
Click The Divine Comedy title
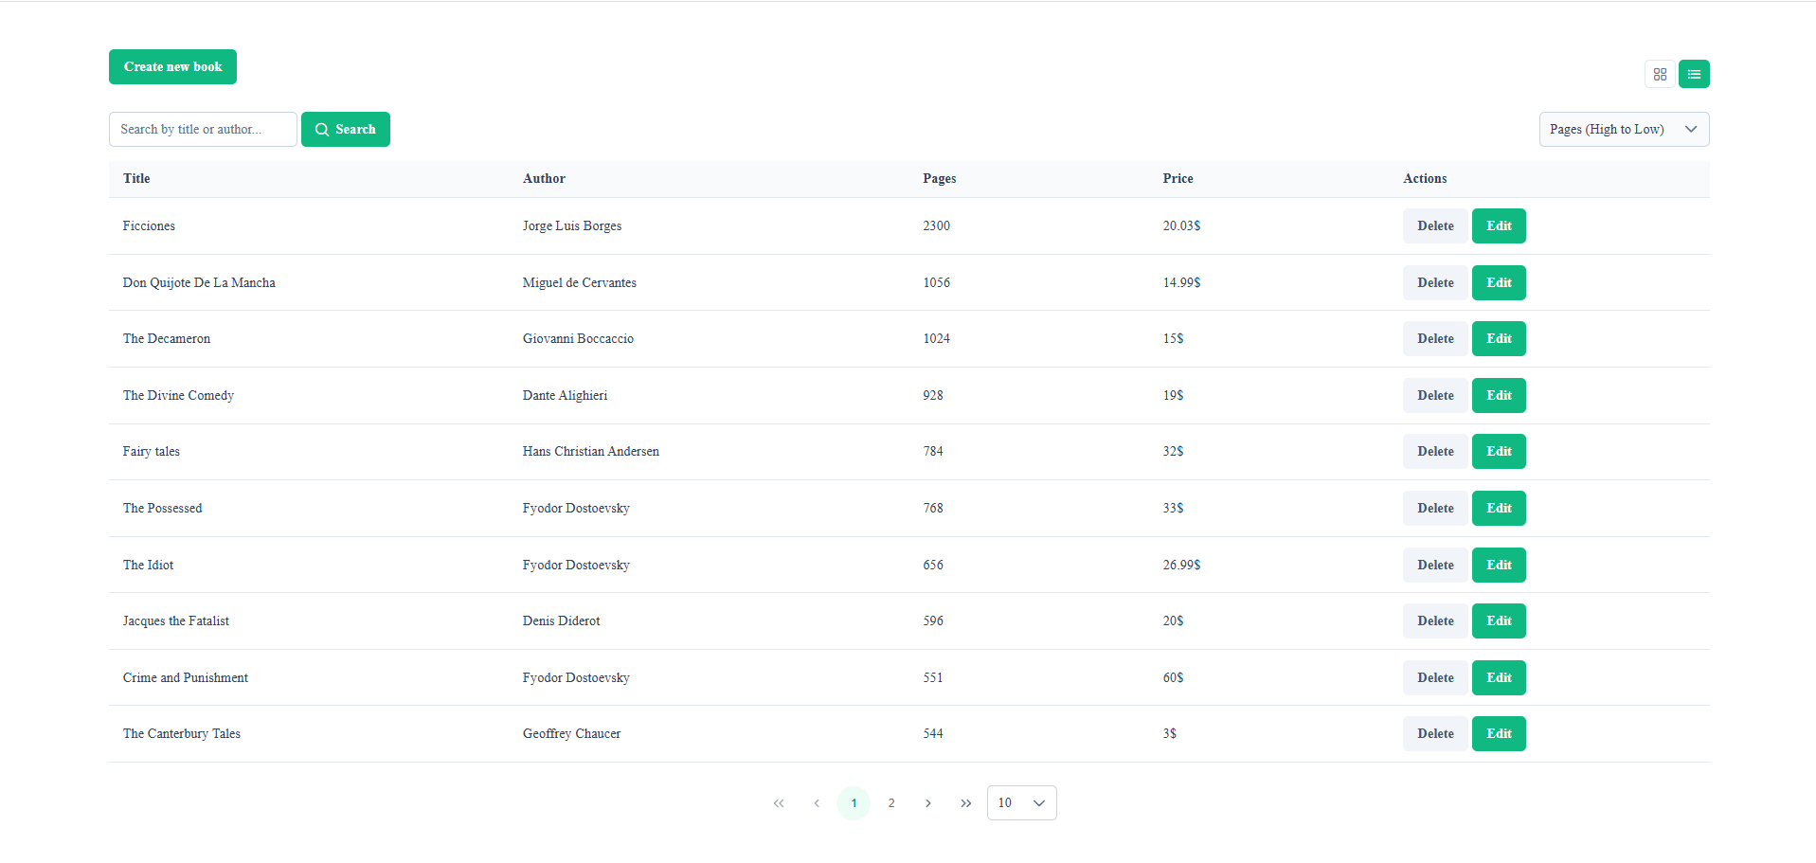pos(178,396)
